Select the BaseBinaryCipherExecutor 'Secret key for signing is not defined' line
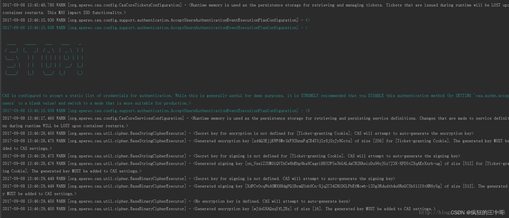 click(x=199, y=179)
